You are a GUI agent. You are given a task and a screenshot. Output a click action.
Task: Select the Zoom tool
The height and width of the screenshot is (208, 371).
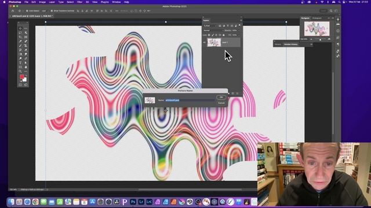click(20, 71)
